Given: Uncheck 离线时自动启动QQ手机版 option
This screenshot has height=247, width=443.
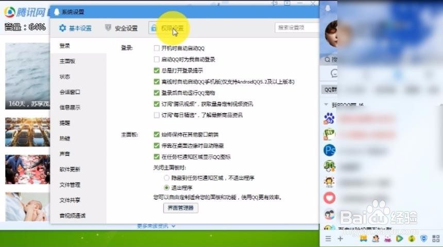Looking at the screenshot, I should click(x=157, y=82).
